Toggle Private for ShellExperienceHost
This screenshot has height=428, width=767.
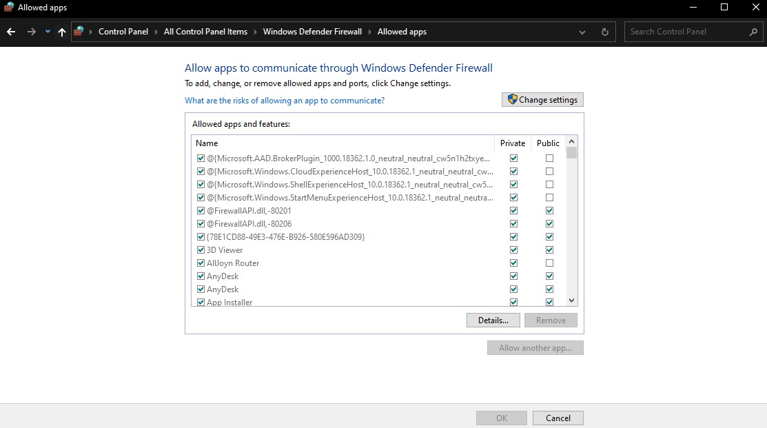click(x=513, y=185)
